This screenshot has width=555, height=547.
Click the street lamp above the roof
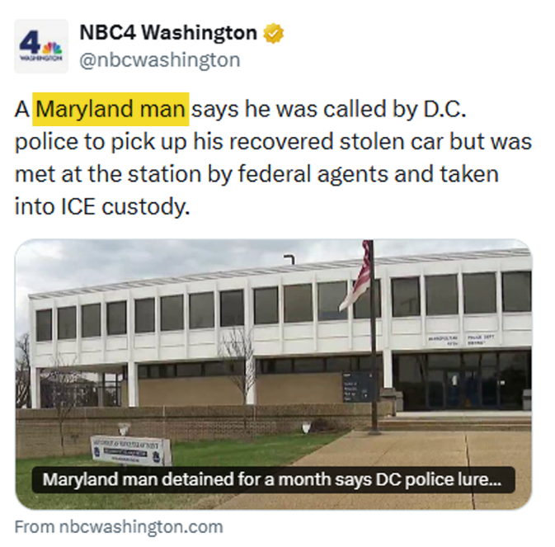tap(289, 259)
